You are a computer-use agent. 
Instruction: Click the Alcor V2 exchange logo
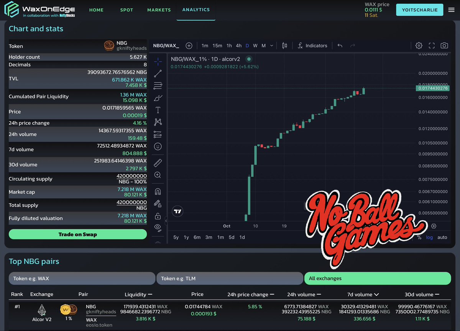[41, 310]
